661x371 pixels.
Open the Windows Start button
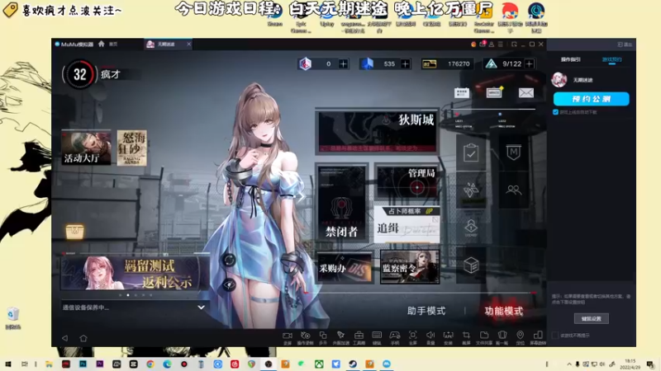pyautogui.click(x=8, y=364)
